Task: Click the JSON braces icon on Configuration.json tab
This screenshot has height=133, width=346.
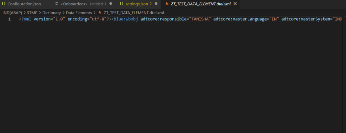Action: pos(4,4)
